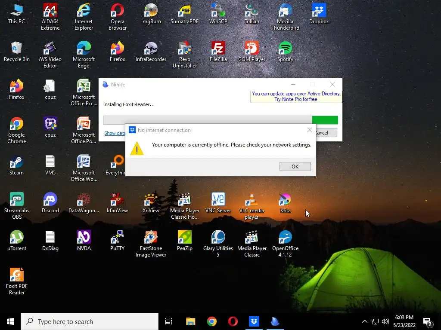Select the VLC media player icon
Image resolution: width=441 pixels, height=330 pixels.
tap(252, 206)
